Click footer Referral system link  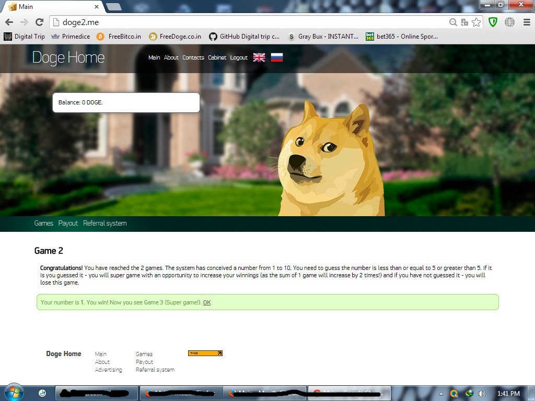pyautogui.click(x=155, y=370)
